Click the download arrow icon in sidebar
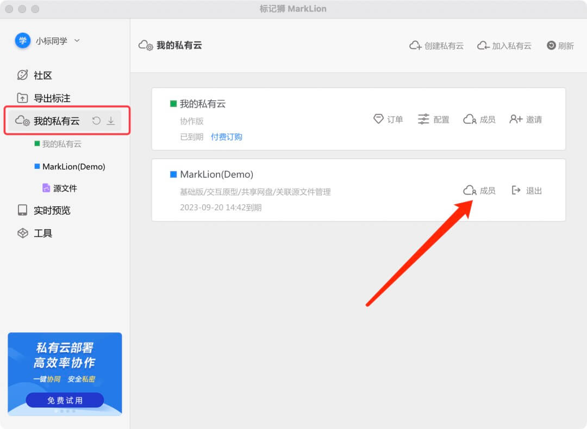Viewport: 587px width, 429px height. (x=111, y=121)
